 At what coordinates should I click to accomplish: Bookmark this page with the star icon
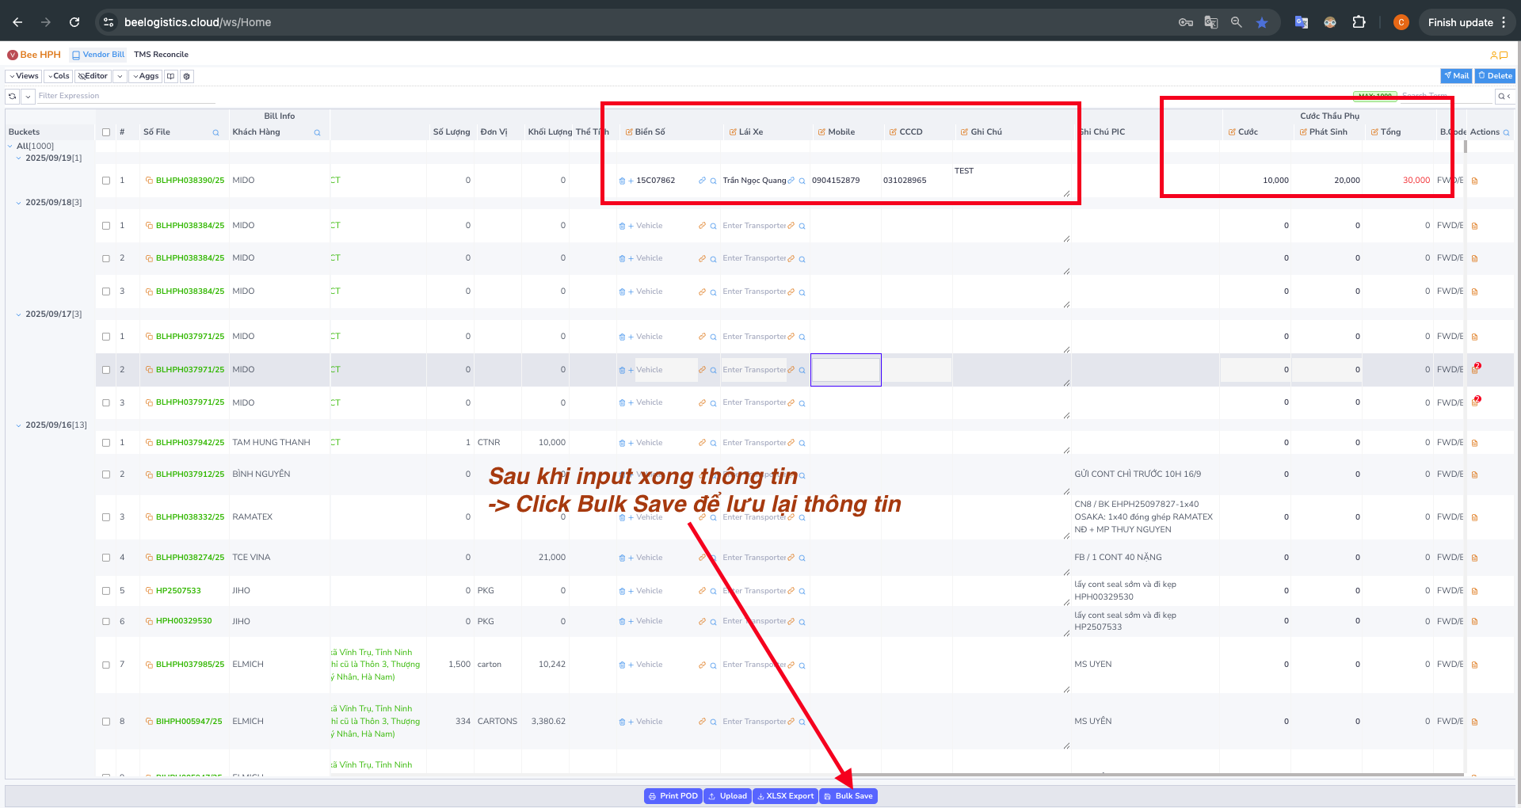[1262, 22]
